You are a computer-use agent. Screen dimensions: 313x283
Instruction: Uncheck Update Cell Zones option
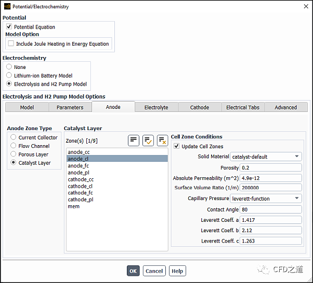click(177, 146)
